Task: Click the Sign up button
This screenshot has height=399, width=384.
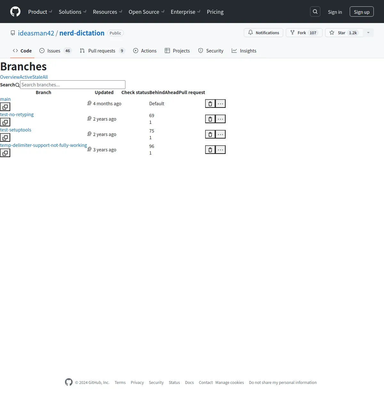Action: coord(362,12)
